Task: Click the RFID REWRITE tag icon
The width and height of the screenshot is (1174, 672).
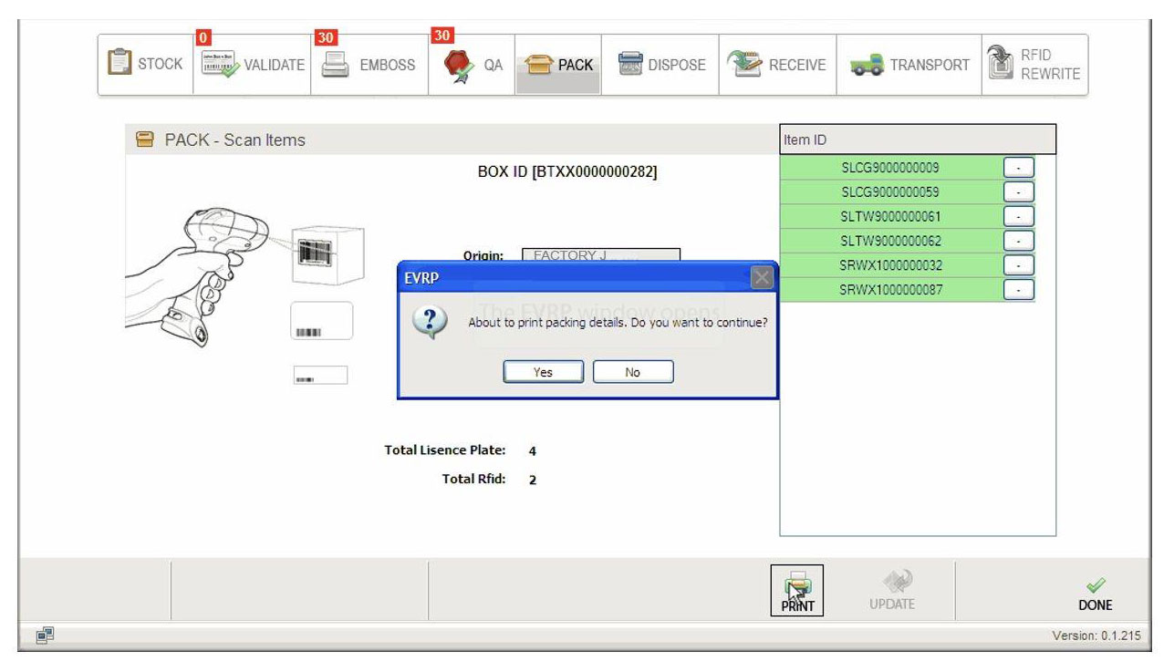Action: (1002, 63)
